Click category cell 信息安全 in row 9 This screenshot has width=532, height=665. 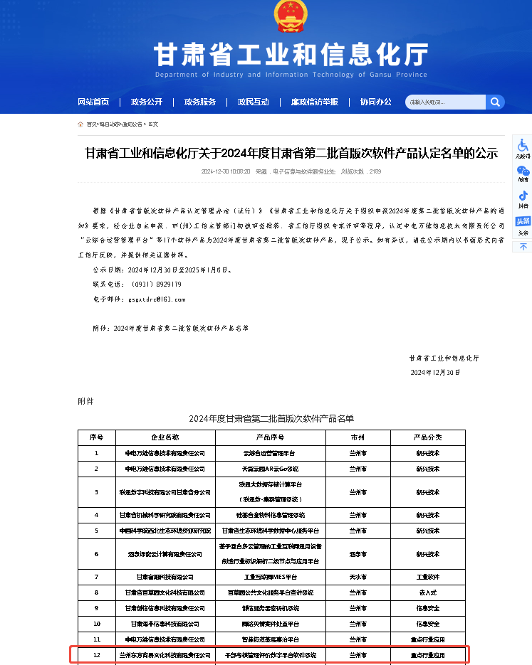[427, 608]
